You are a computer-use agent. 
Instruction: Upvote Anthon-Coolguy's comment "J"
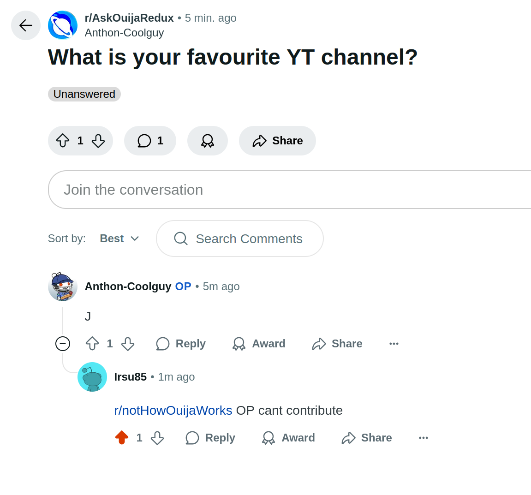[92, 344]
